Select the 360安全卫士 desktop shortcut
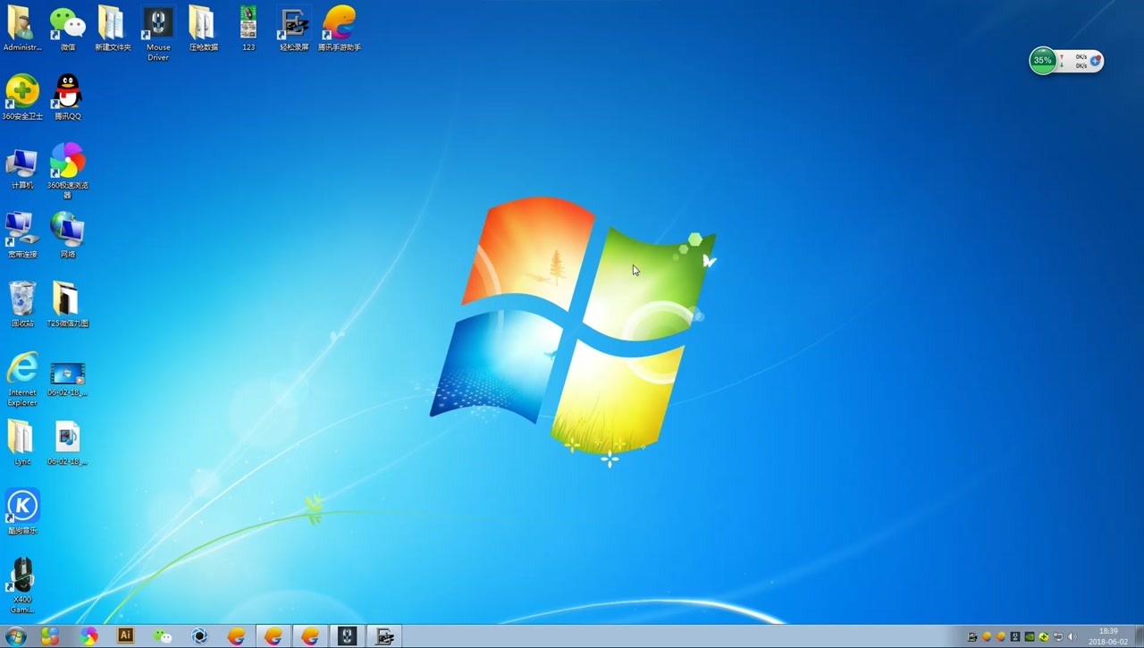Viewport: 1144px width, 648px height. (x=21, y=97)
